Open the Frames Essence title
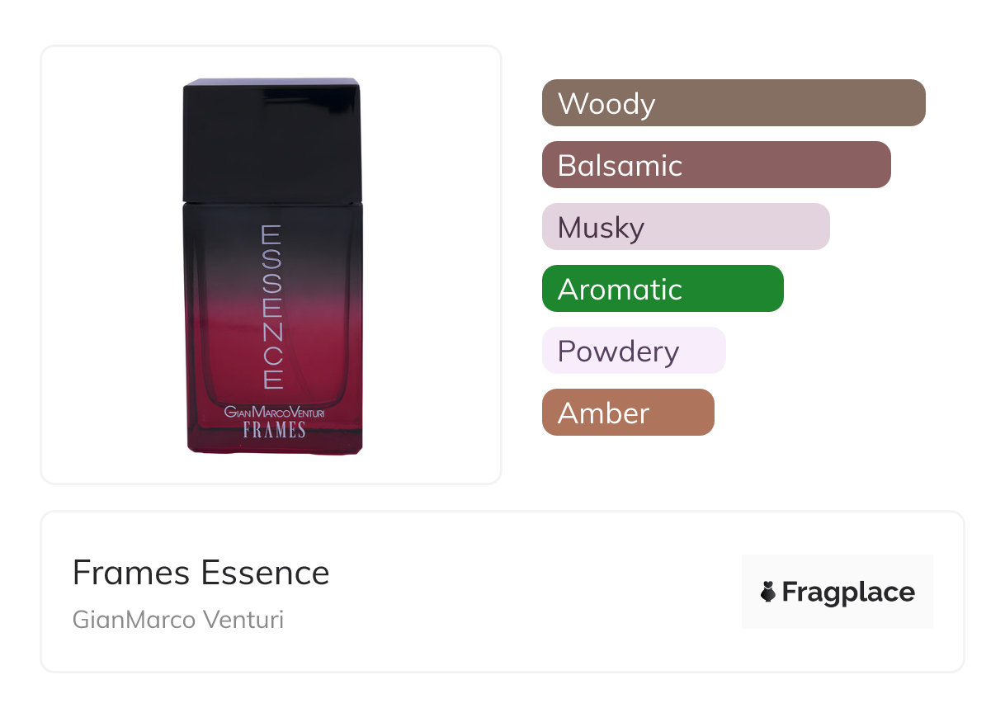Viewport: 1005px width, 713px height. click(201, 573)
